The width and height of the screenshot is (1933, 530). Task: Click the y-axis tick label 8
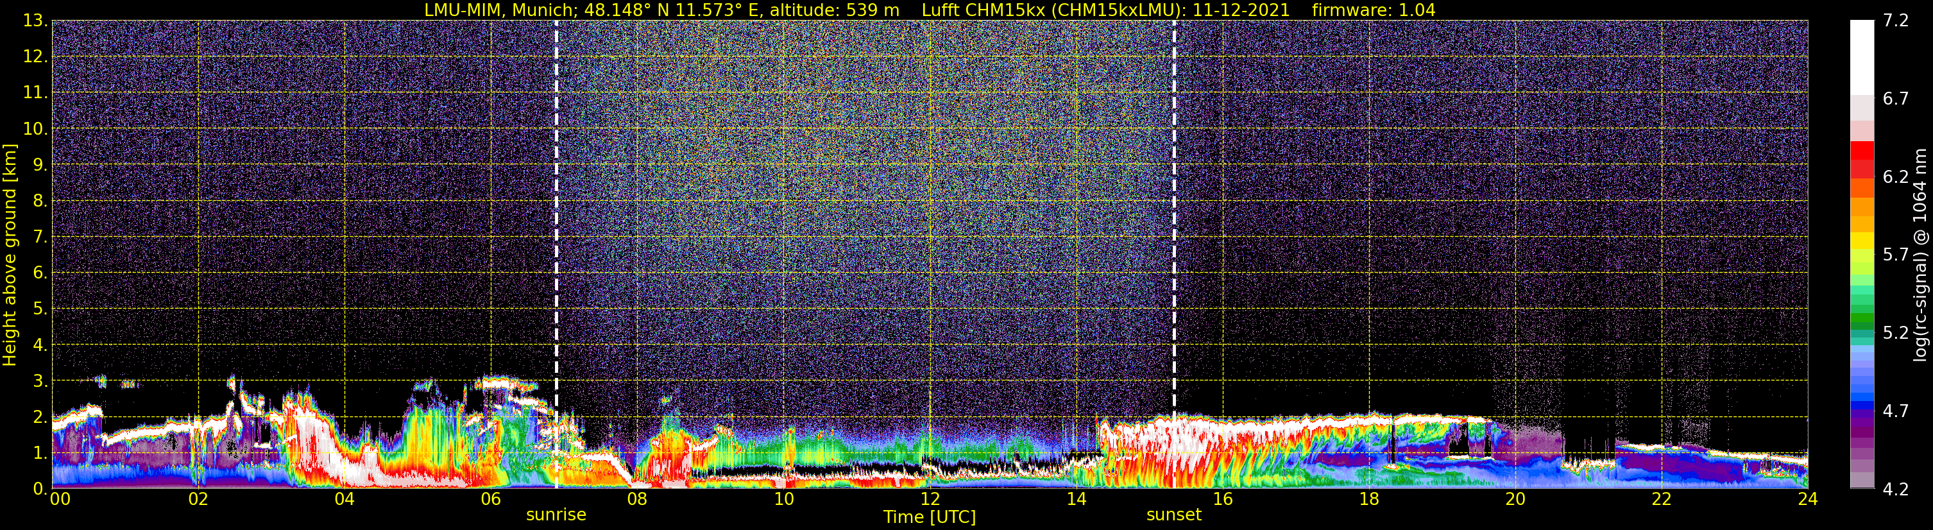40,201
